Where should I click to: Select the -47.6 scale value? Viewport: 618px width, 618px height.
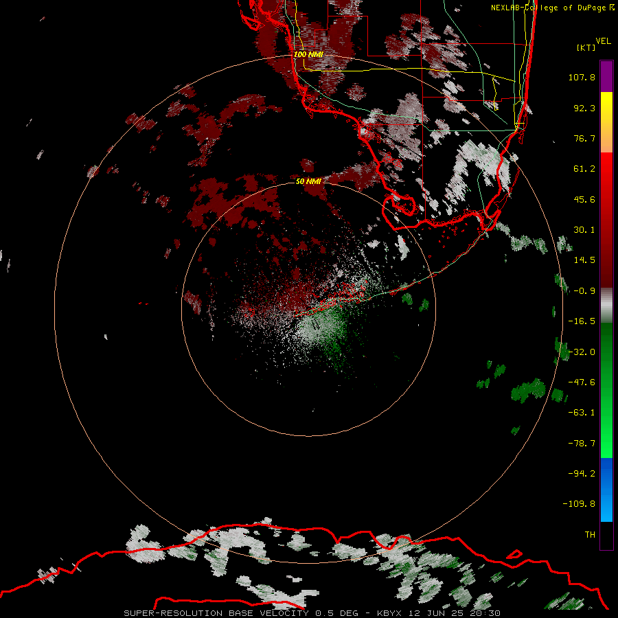coord(582,382)
